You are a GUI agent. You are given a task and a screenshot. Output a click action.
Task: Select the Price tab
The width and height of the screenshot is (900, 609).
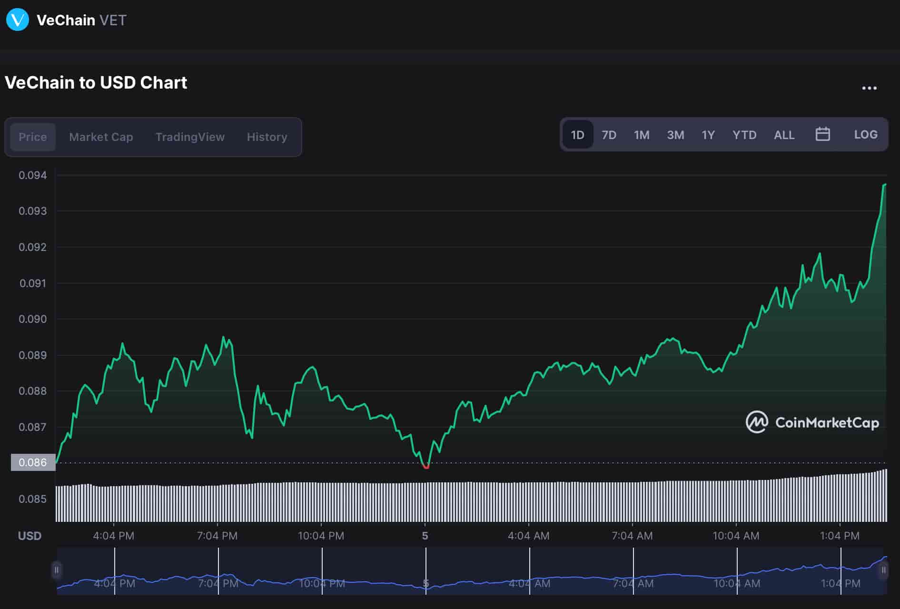point(32,137)
